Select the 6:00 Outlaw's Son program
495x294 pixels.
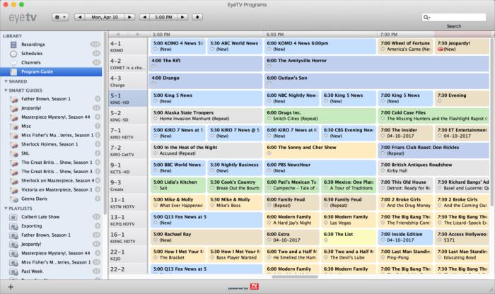[x=376, y=81]
